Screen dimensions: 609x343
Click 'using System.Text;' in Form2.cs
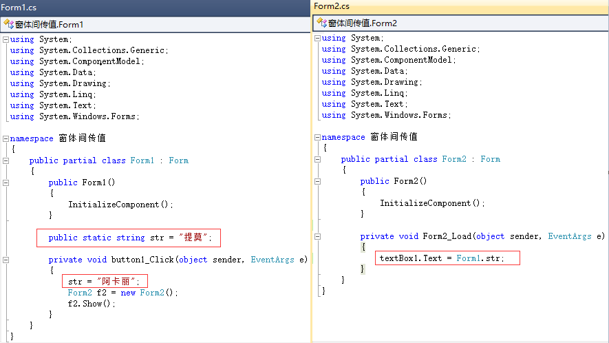tap(364, 104)
